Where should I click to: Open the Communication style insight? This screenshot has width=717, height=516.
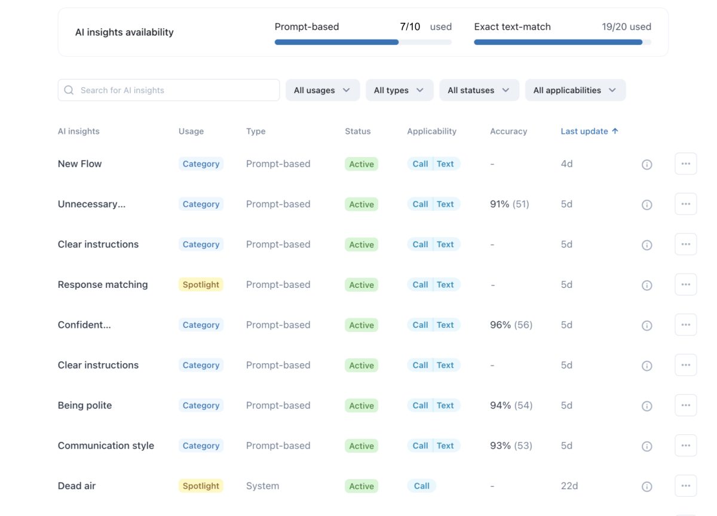pos(106,446)
